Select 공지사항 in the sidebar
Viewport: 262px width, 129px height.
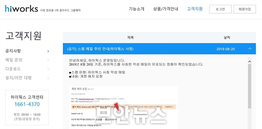[x=13, y=51]
